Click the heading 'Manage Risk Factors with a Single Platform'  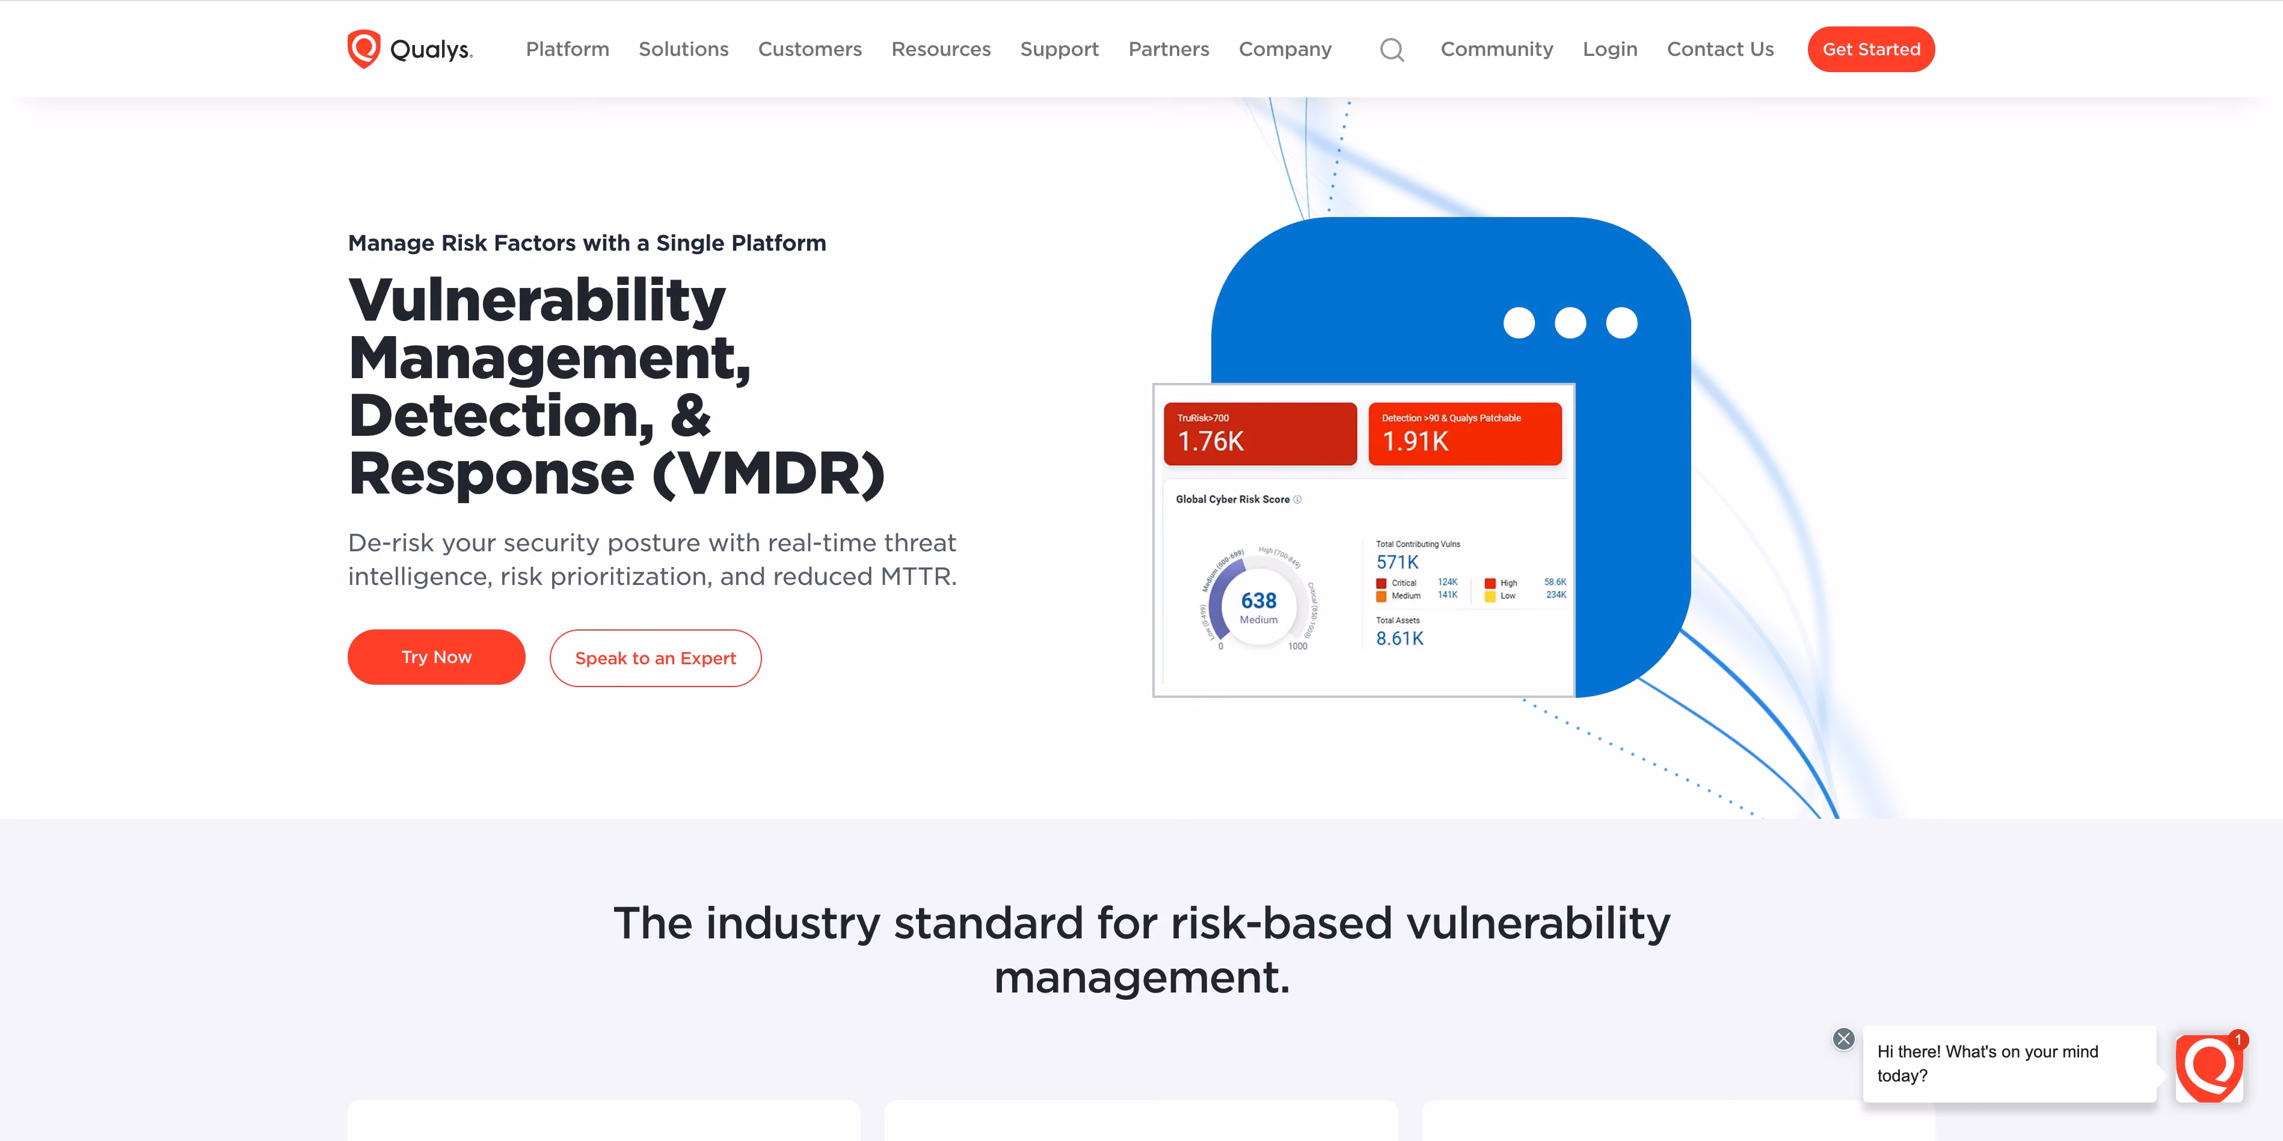(x=587, y=243)
